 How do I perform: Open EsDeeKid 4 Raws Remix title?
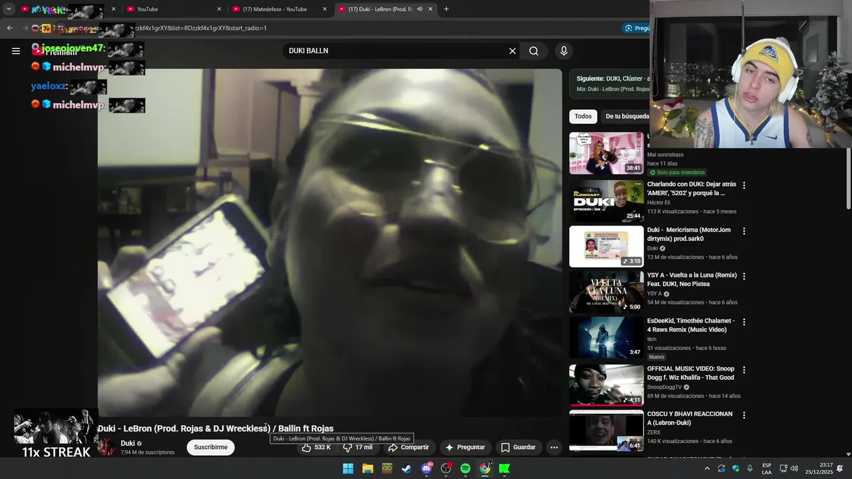click(691, 325)
